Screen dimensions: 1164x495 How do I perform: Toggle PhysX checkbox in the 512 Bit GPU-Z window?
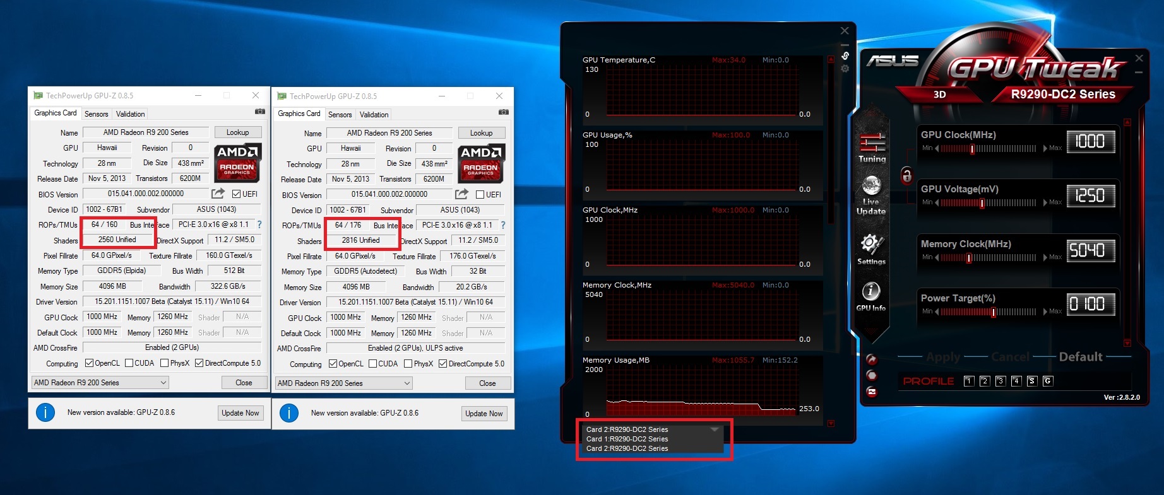(x=165, y=363)
